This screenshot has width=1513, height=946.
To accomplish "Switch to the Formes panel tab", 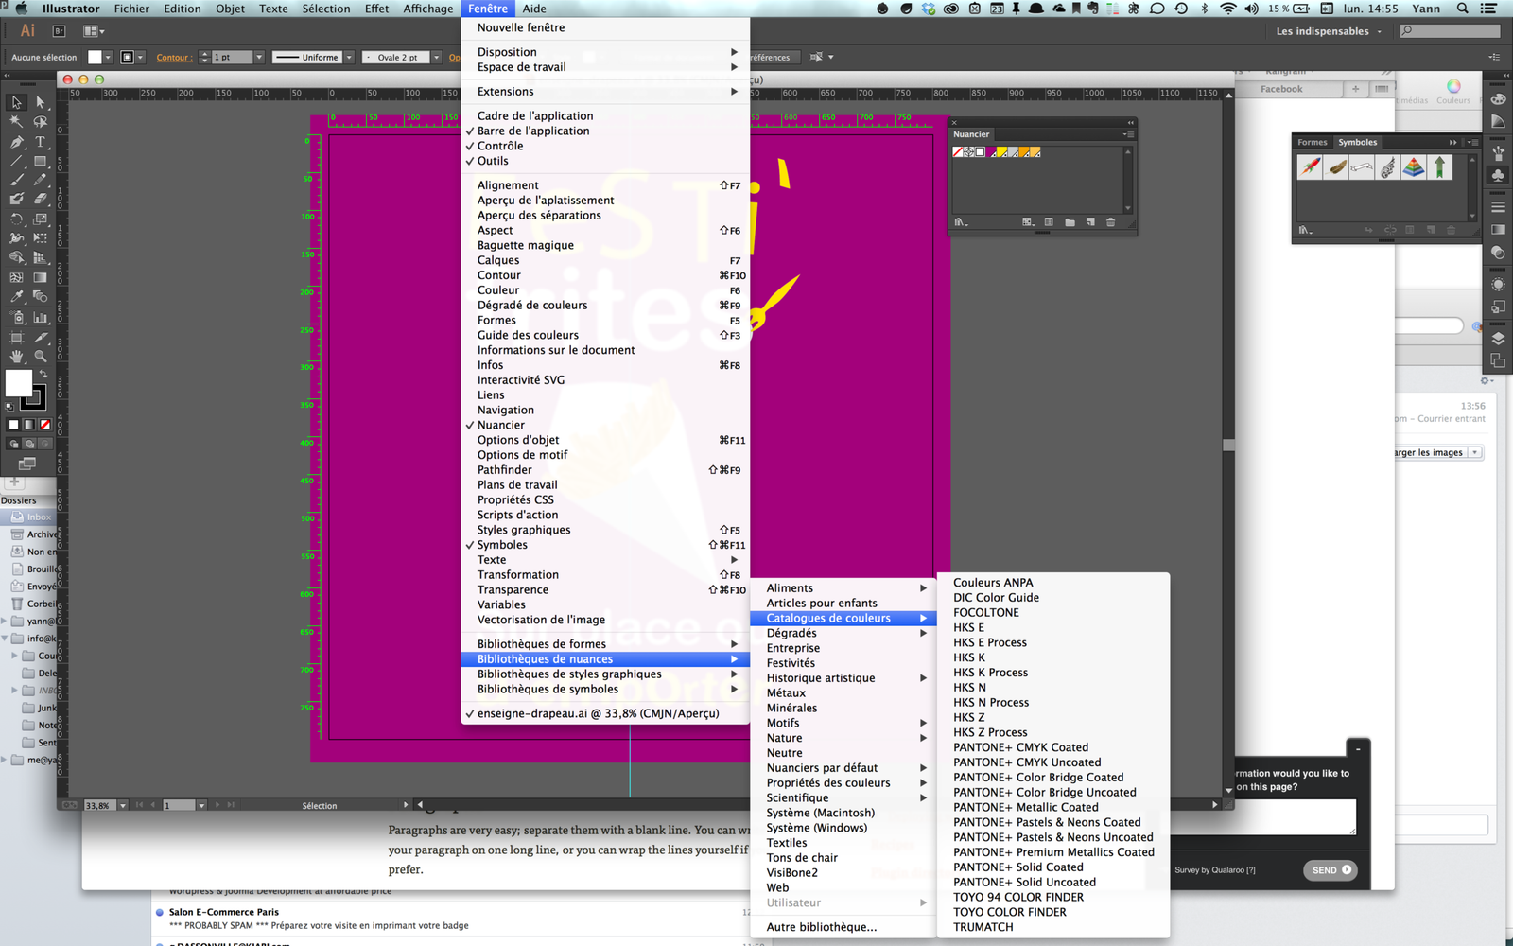I will [x=1312, y=143].
